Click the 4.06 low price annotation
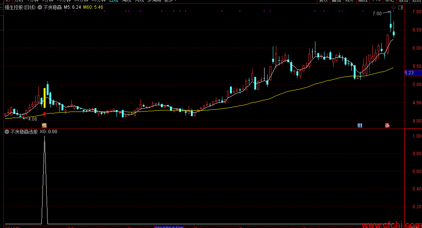The height and width of the screenshot is (228, 422). coord(32,119)
